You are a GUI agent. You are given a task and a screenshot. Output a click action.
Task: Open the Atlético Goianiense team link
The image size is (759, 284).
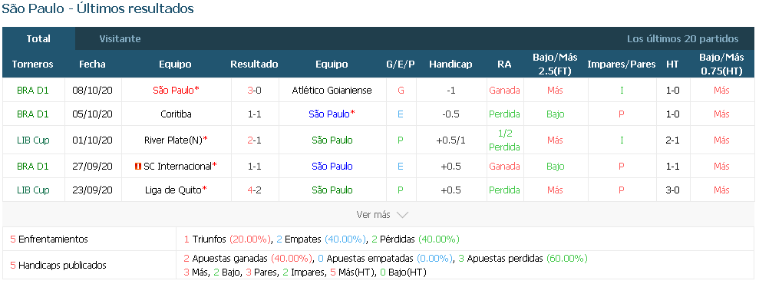tap(332, 91)
